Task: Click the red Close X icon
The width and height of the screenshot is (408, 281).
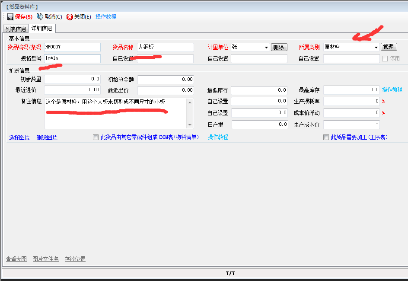Action: [x=70, y=17]
